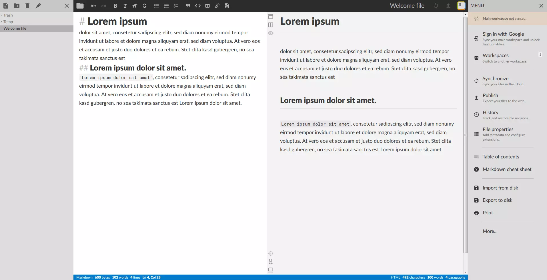Close the MENU side panel
Viewport: 547px width, 280px height.
[541, 6]
